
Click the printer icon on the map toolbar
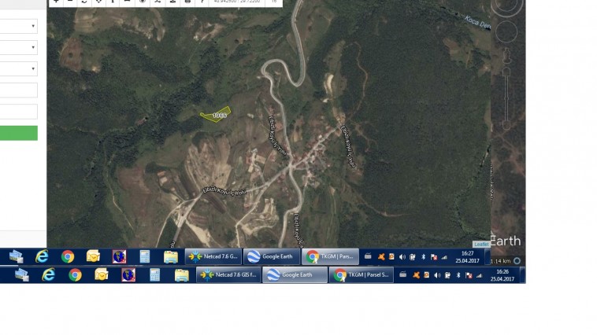coord(187,2)
